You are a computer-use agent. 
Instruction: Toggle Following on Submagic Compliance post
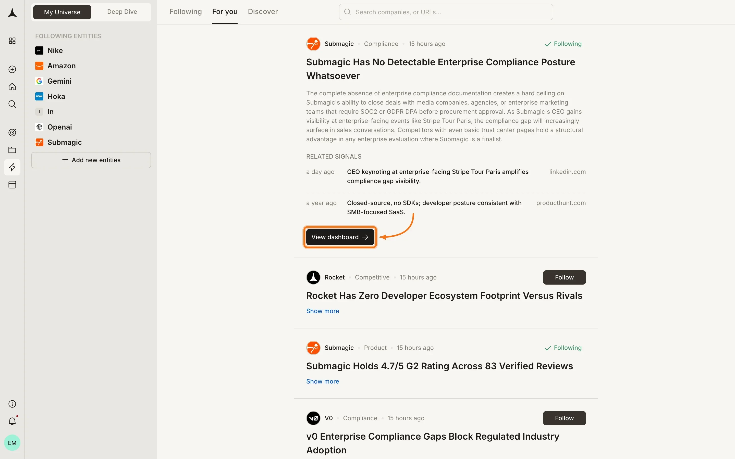click(563, 44)
